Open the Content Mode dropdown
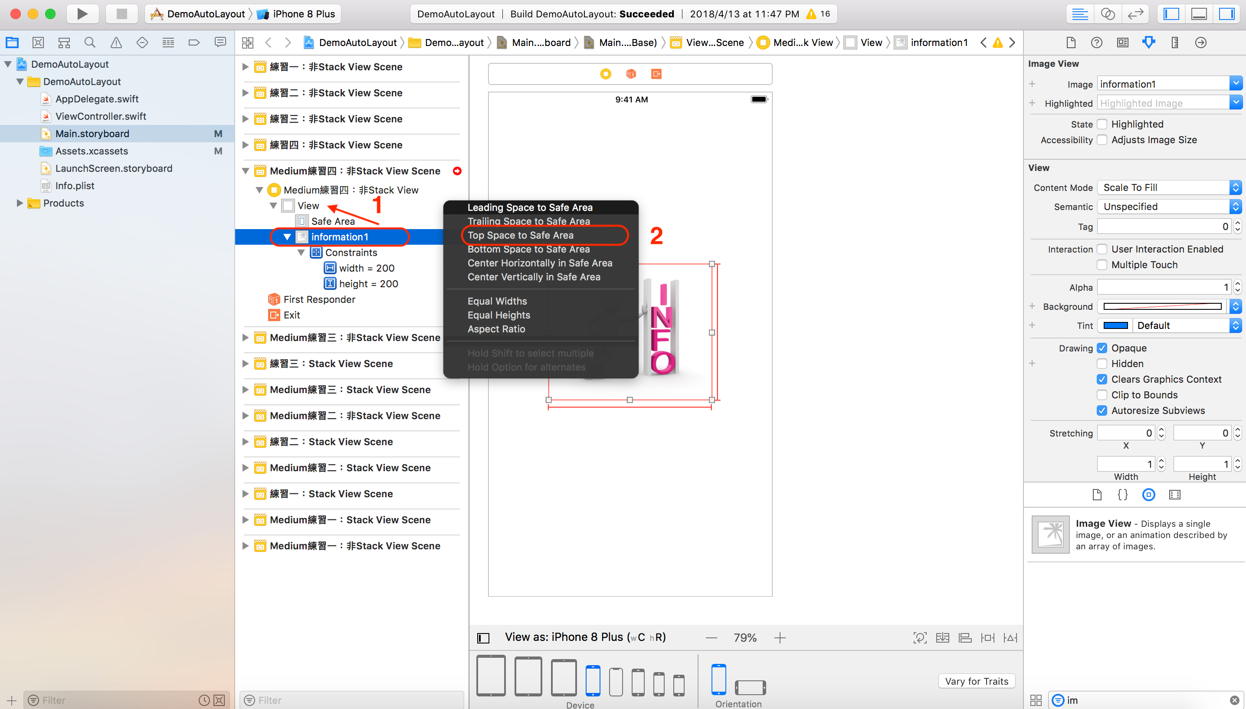The height and width of the screenshot is (709, 1246). pyautogui.click(x=1170, y=187)
